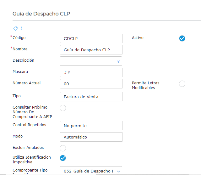The image size is (201, 175).
Task: Click the tag icon below the title
Action: pos(15,28)
